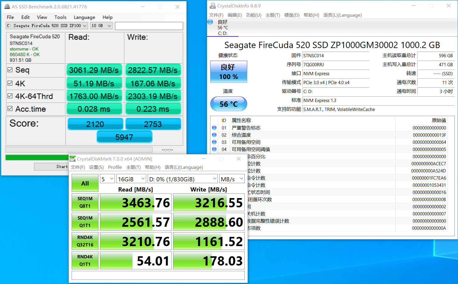Click the Seq write result 2822.57 MB/s
The image size is (458, 284).
(153, 70)
